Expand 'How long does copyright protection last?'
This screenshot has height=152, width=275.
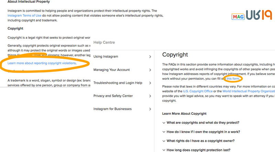[196, 150]
